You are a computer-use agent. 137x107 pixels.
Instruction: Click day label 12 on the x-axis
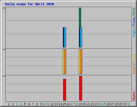[x=52, y=104]
